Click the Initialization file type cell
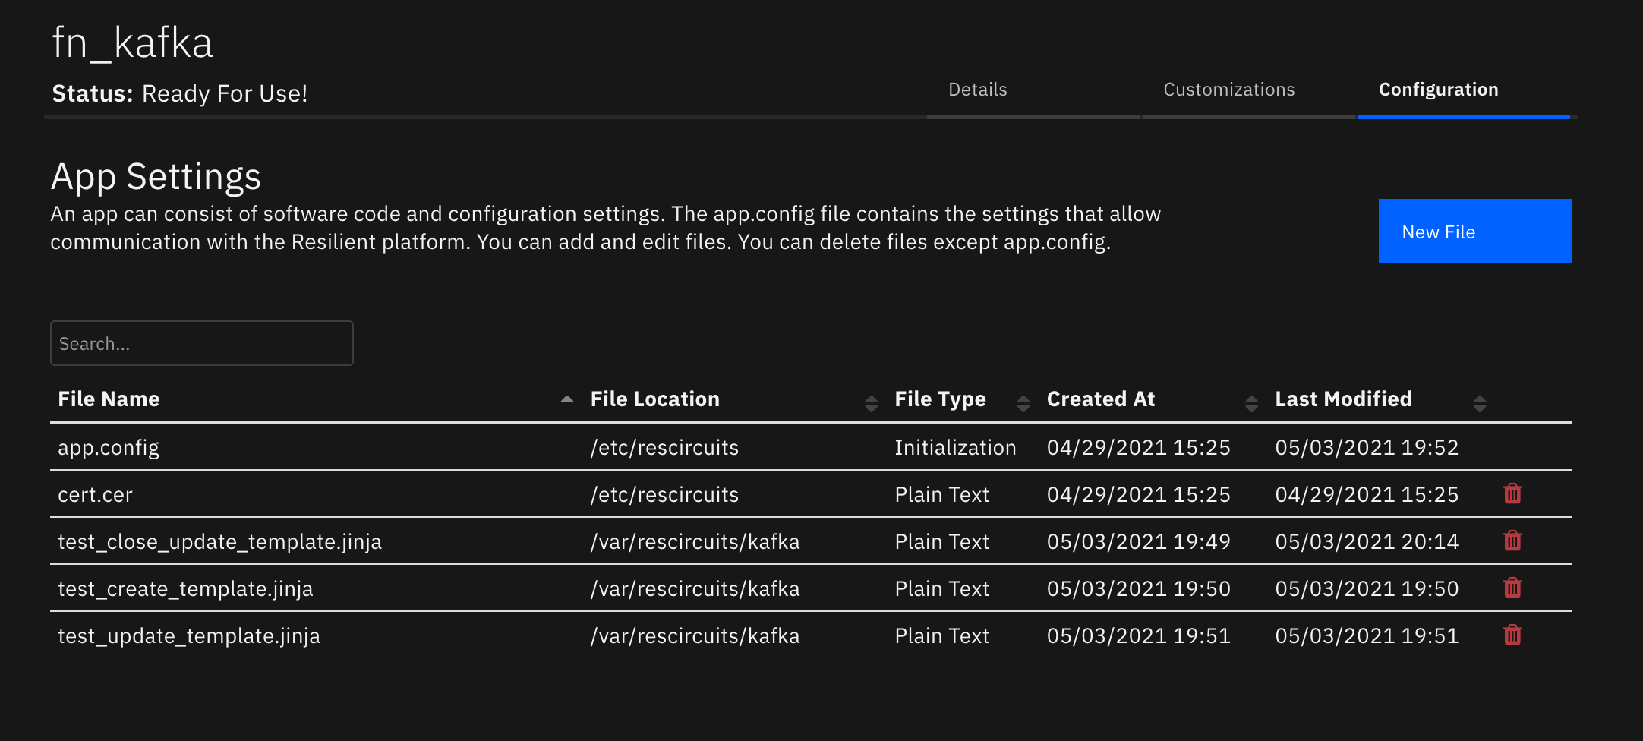The height and width of the screenshot is (741, 1643). coord(955,448)
